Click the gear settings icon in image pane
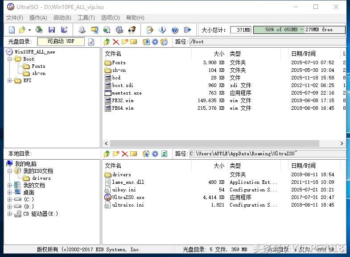This screenshot has height=257, width=350. pos(155,42)
